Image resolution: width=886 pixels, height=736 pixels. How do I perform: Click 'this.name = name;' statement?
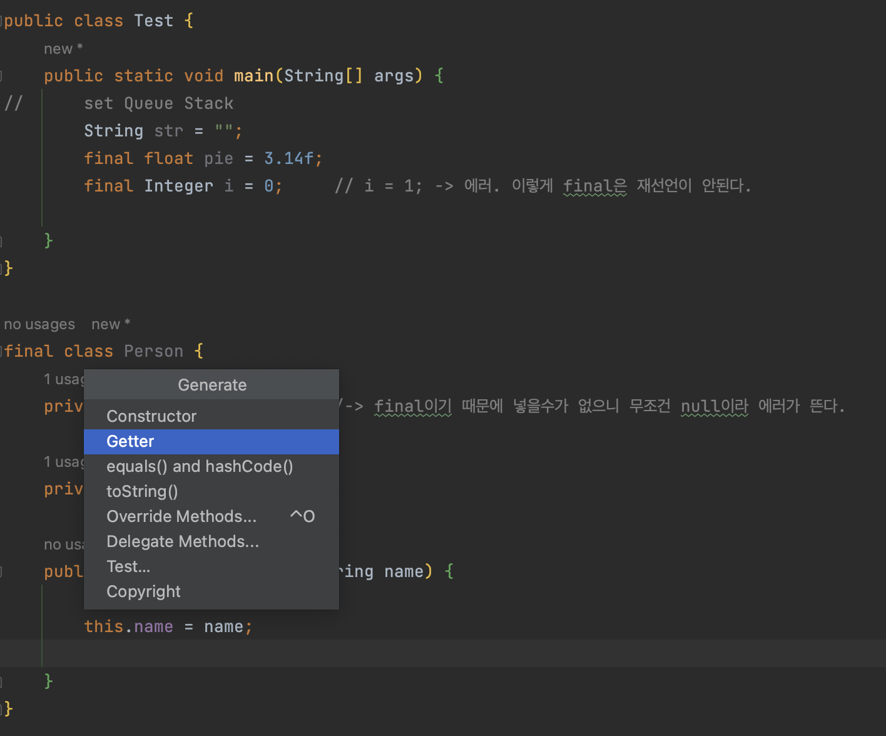(168, 626)
